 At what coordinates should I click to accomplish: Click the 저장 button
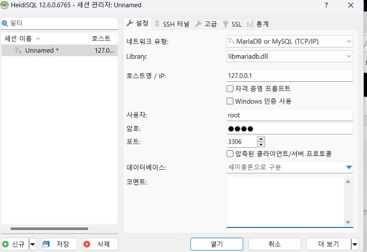coord(59,244)
